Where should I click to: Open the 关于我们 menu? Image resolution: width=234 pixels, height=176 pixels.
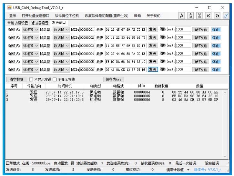tap(153, 16)
